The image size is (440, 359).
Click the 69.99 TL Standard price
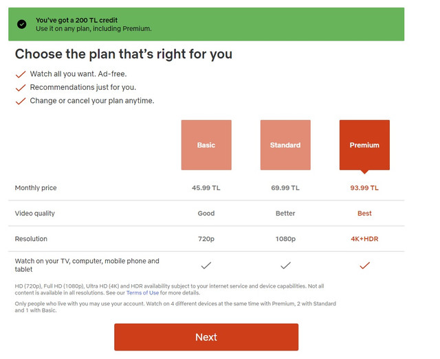tap(285, 188)
